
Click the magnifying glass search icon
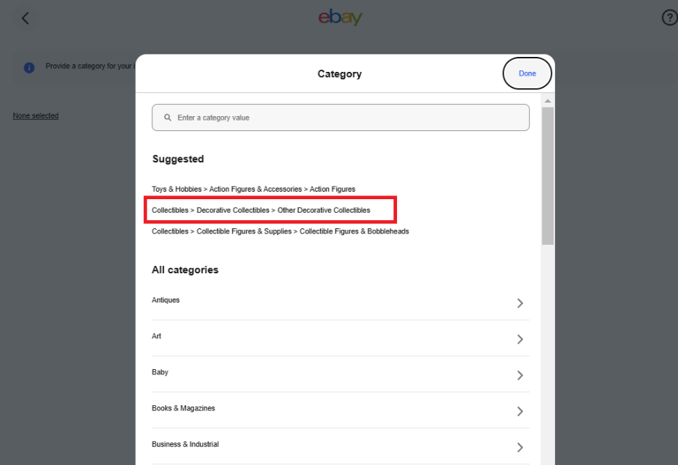(166, 117)
